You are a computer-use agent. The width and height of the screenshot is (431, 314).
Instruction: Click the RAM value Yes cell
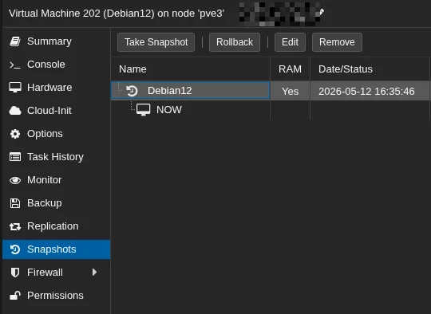[290, 91]
